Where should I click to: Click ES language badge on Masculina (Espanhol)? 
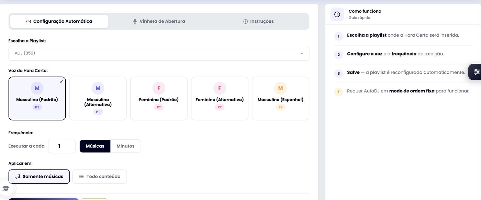click(280, 107)
